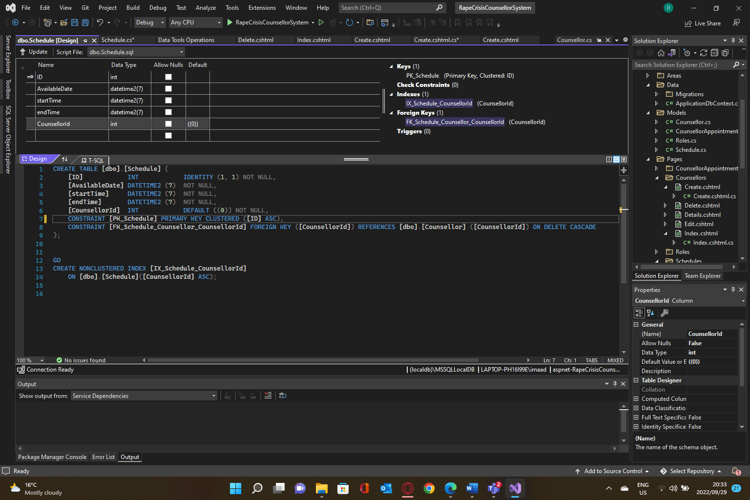Toggle Word Wrap in Output panel
This screenshot has height=500, width=750.
[283, 396]
